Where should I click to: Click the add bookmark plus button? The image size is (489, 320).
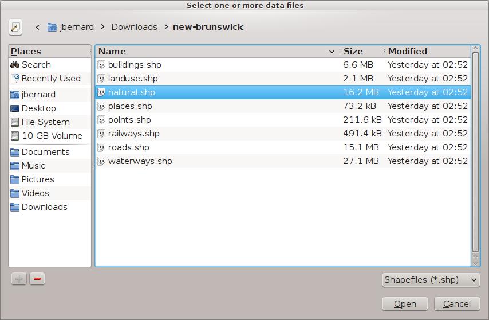19,279
